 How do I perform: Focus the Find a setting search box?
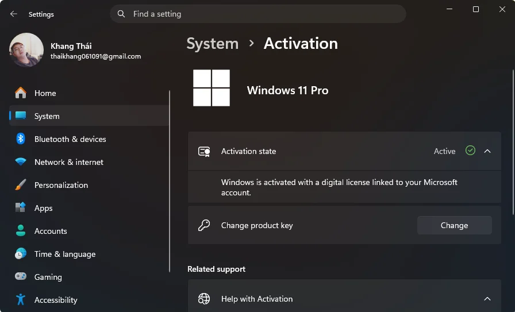click(258, 14)
